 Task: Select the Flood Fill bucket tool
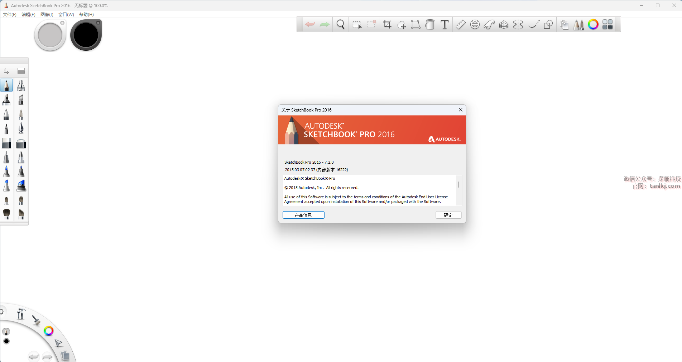coord(430,24)
